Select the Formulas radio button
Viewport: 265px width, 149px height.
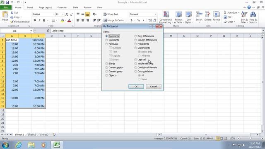point(106,44)
